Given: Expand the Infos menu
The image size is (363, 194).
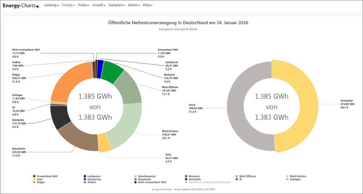Looking at the screenshot, I should (x=147, y=5).
